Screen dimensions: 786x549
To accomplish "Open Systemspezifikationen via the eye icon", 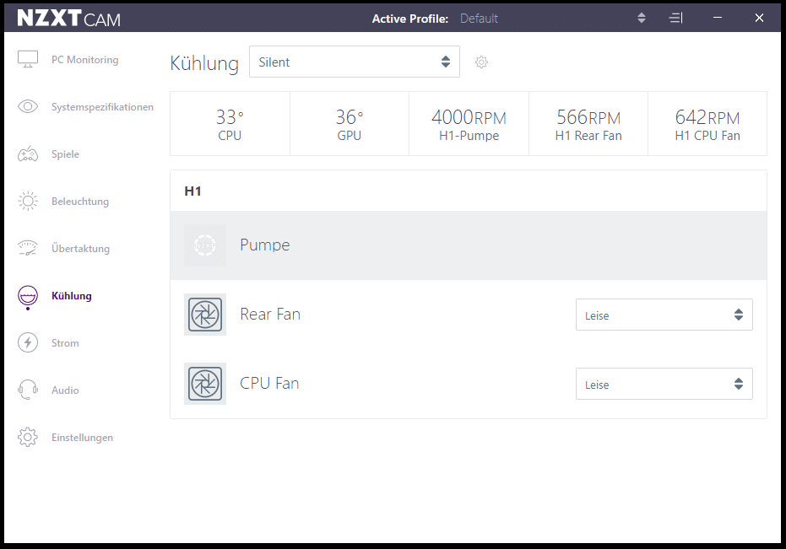I will [28, 107].
